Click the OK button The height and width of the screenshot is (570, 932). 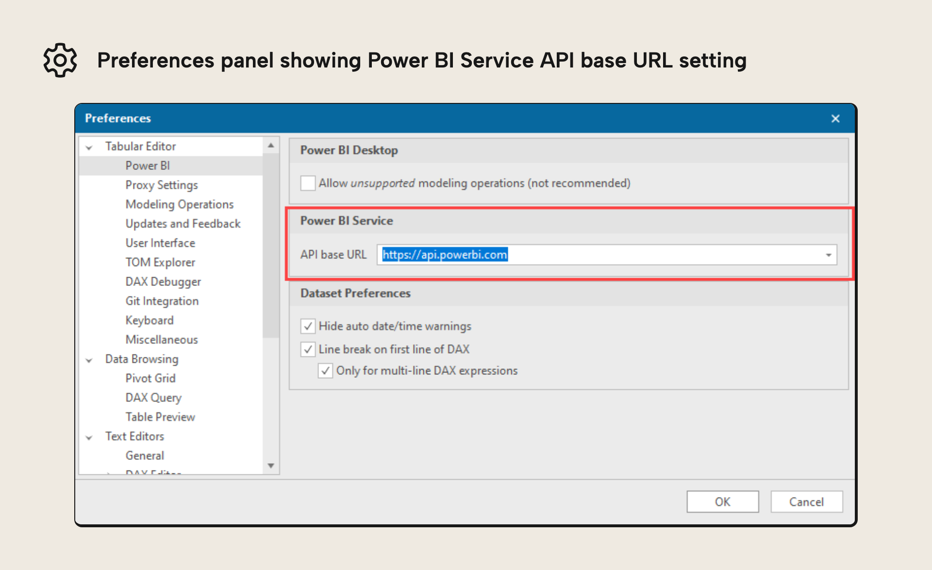722,502
